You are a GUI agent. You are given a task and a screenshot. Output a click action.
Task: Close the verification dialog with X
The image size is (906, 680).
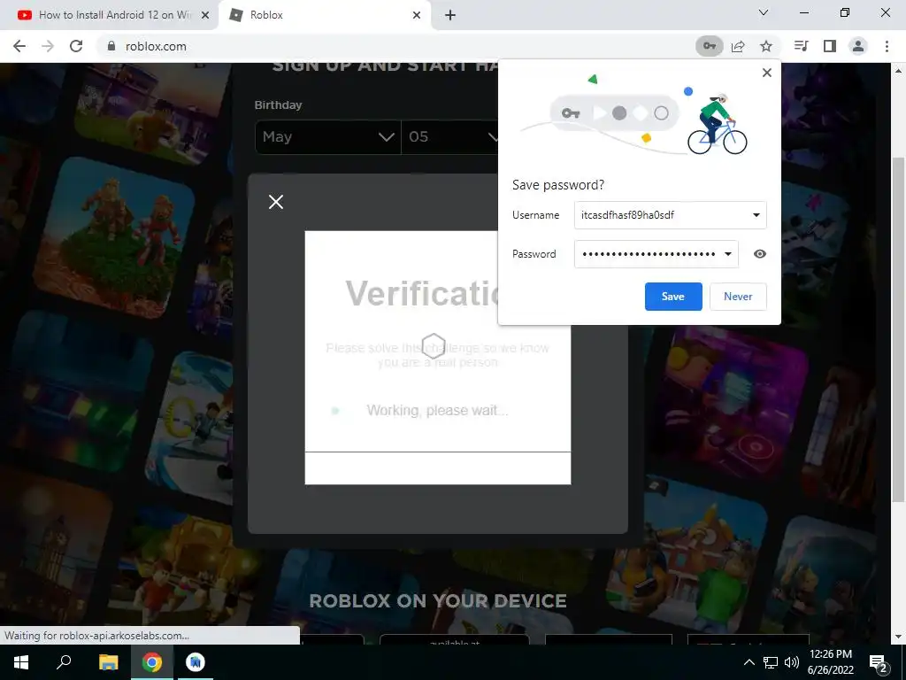coord(276,202)
